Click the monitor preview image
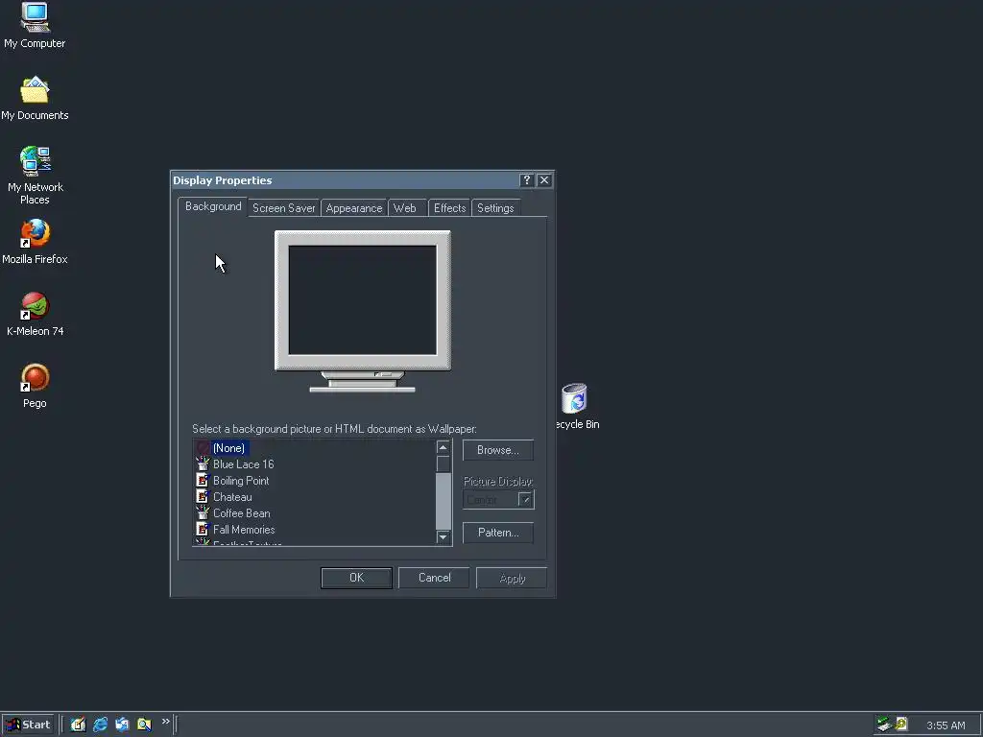The width and height of the screenshot is (983, 737). (x=362, y=311)
